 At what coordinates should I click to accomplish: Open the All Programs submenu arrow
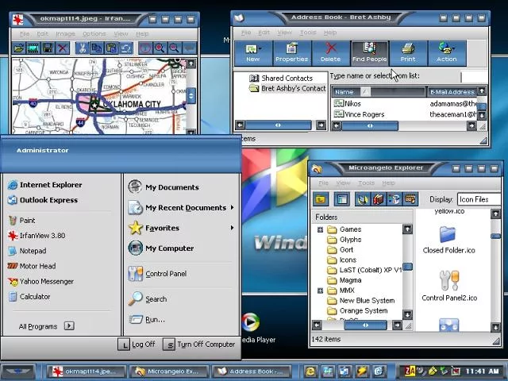pyautogui.click(x=69, y=325)
